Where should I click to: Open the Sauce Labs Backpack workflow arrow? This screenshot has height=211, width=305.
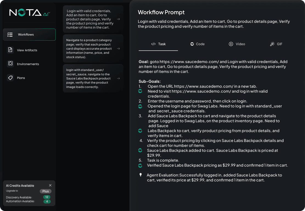(x=118, y=78)
